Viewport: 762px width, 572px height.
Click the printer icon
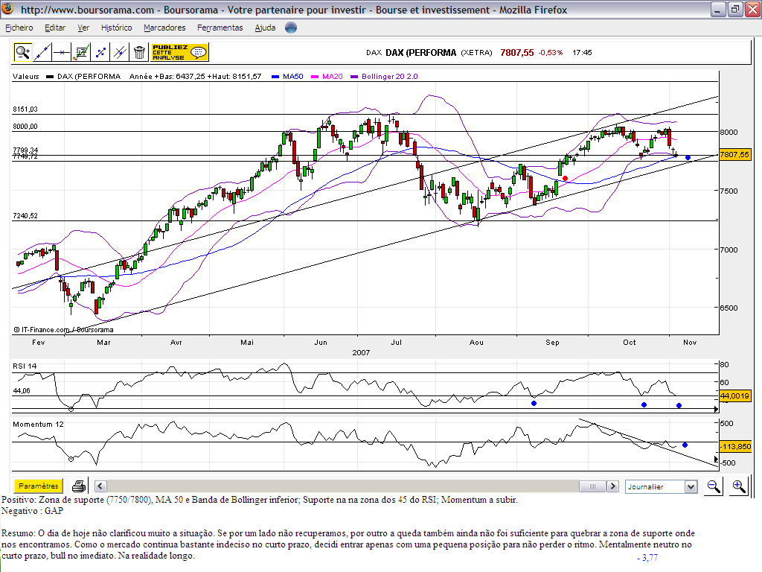click(79, 486)
